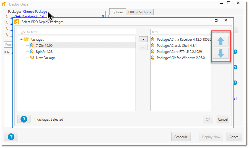Click Cancel in Select Packages dialog

point(223,120)
